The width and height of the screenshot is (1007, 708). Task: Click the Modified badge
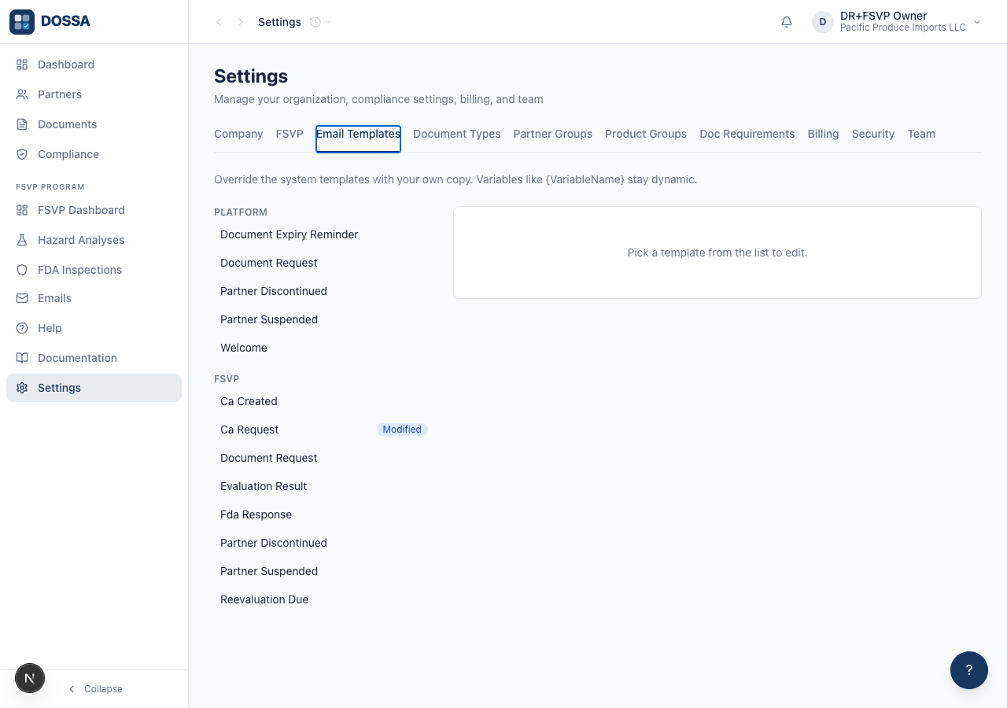pyautogui.click(x=402, y=430)
